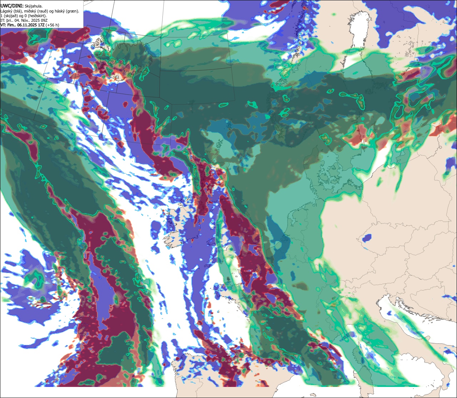Click the "háský (græn)." legend text
The image size is (457, 398).
(67, 11)
